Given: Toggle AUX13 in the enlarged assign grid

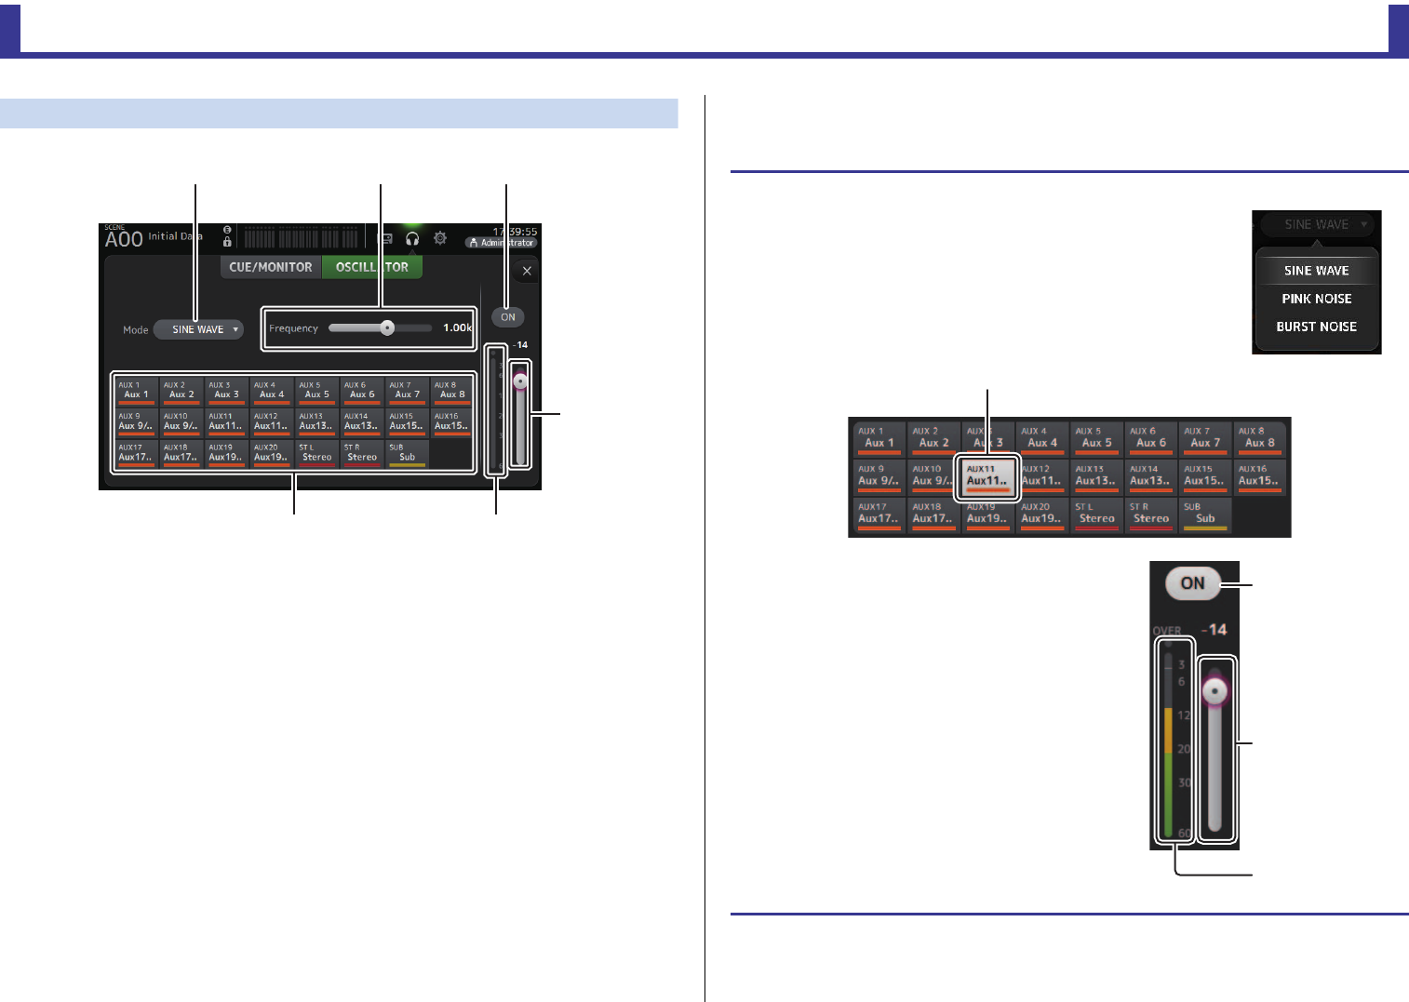Looking at the screenshot, I should pos(1096,477).
